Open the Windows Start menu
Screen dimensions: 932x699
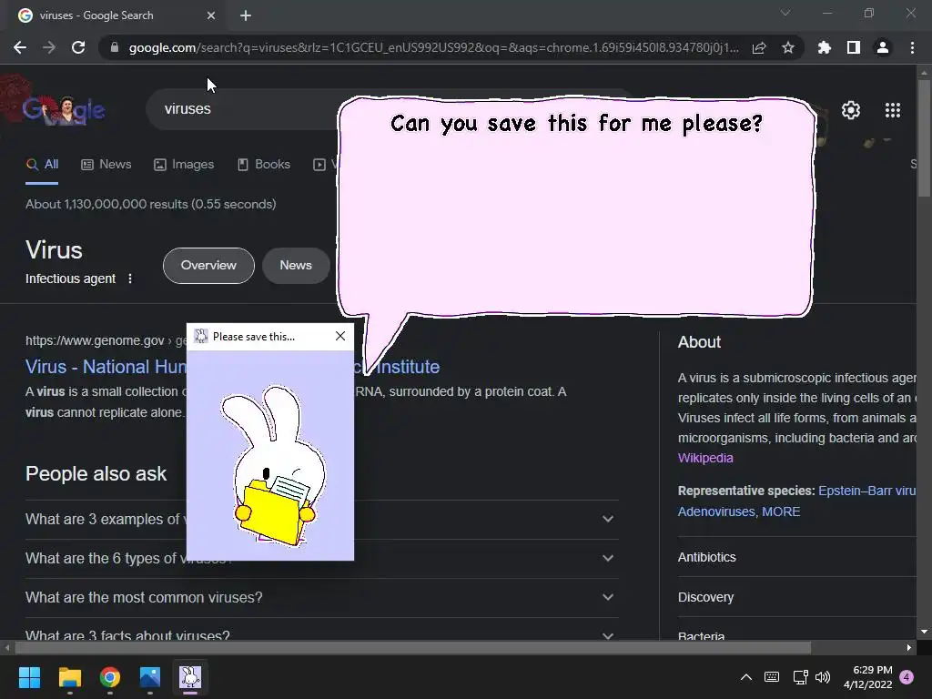(29, 677)
